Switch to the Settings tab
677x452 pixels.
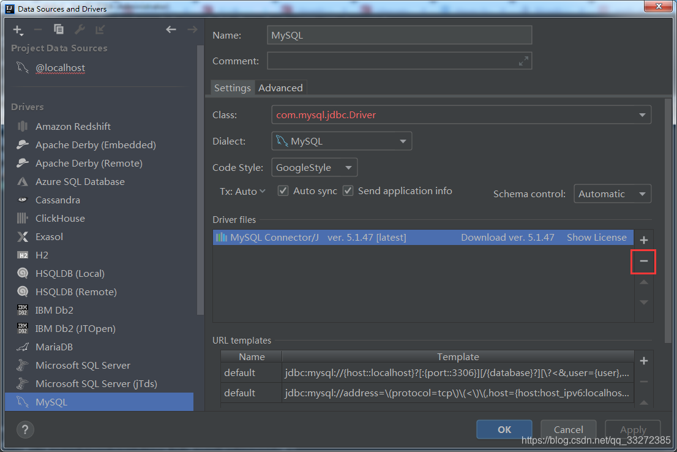(232, 88)
